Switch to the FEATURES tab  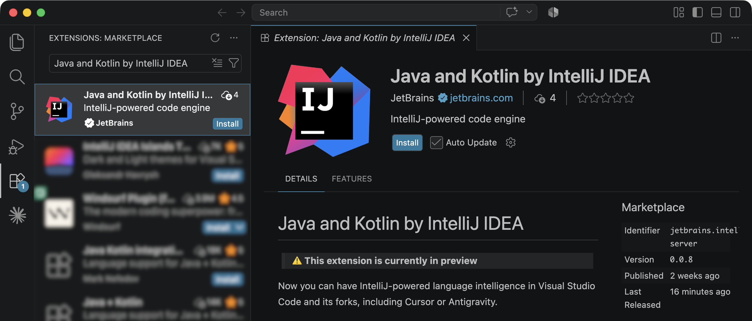[x=352, y=179]
